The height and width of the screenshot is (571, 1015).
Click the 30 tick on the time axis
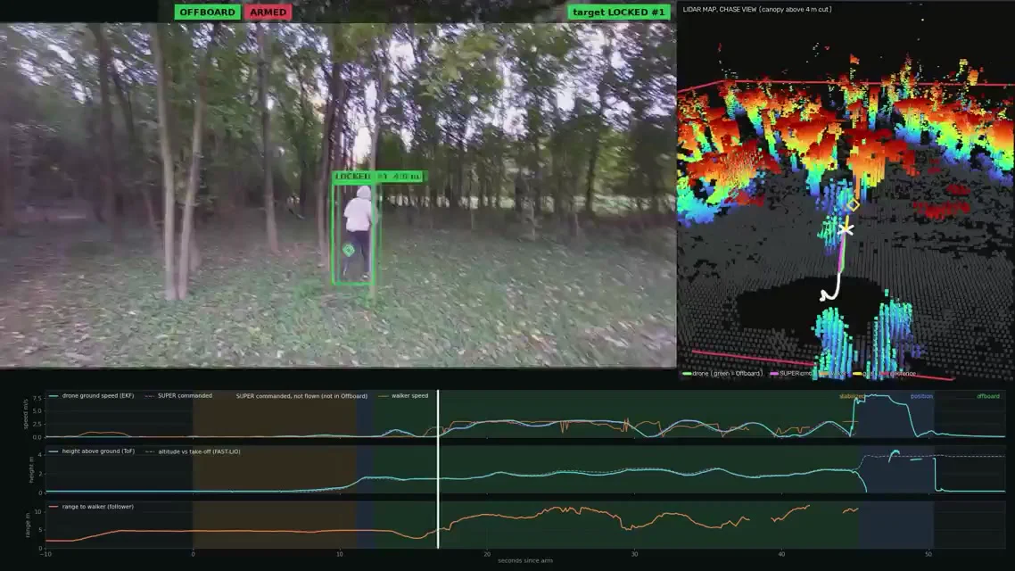tap(634, 554)
